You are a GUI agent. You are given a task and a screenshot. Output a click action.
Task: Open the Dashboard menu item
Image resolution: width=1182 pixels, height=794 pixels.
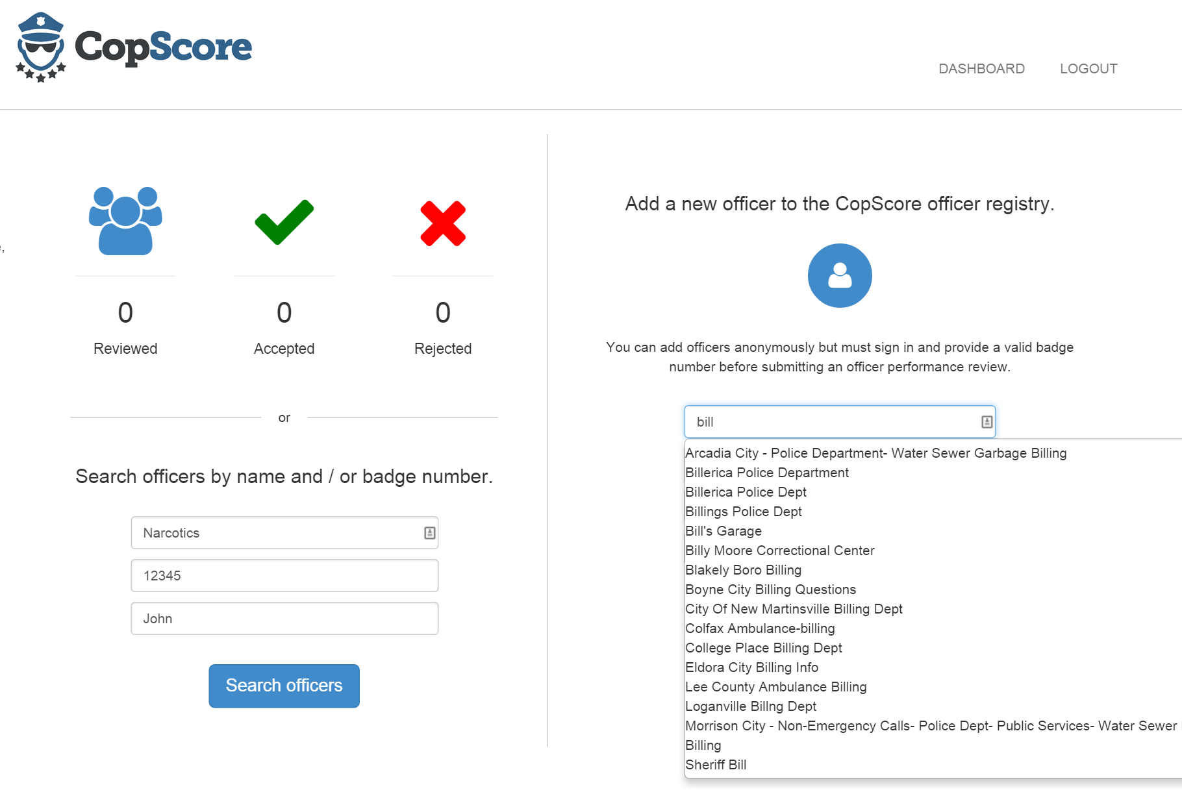click(x=981, y=69)
